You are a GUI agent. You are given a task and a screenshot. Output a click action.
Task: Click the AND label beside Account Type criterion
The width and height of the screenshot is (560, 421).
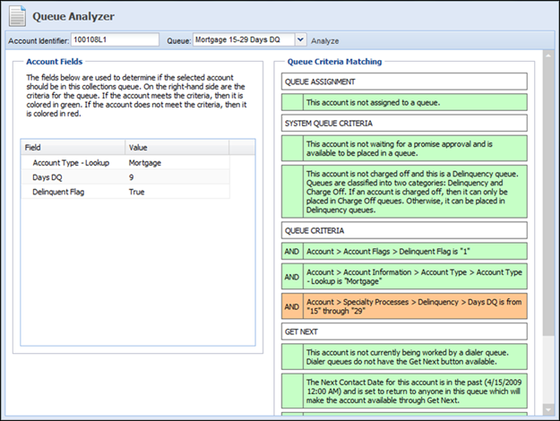(292, 277)
